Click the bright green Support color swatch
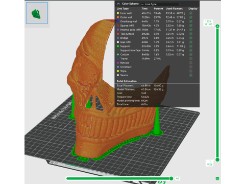This screenshot has width=245, height=184. (118, 46)
